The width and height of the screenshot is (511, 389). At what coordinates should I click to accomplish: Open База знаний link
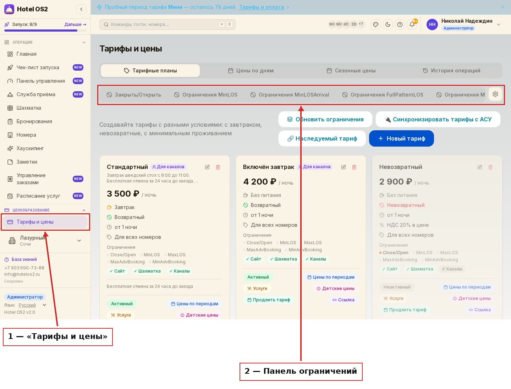(21, 259)
